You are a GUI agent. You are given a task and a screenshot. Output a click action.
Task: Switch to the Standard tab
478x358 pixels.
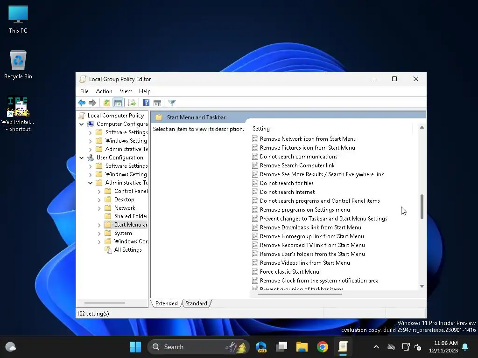pos(196,303)
